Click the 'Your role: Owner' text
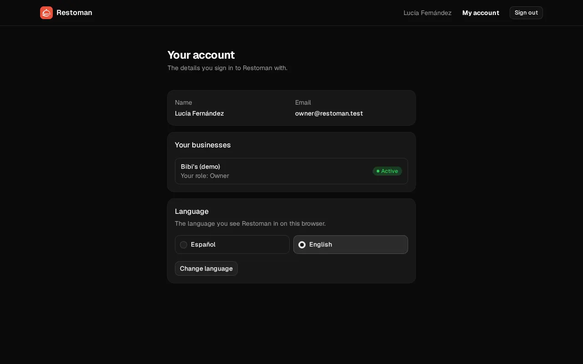Screen dimensions: 583x364 click(205, 176)
